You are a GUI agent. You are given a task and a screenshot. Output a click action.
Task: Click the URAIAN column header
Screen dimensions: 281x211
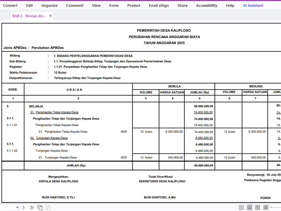[74, 90]
